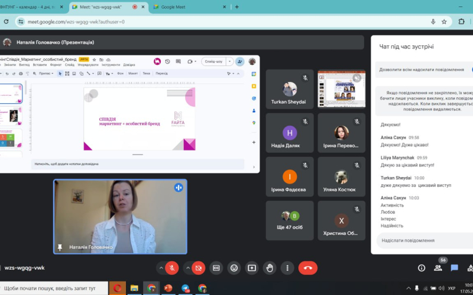Reload the page
Image resolution: width=473 pixels, height=295 pixels.
(x=7, y=22)
